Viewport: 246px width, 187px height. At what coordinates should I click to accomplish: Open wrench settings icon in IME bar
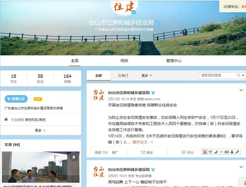point(237,152)
